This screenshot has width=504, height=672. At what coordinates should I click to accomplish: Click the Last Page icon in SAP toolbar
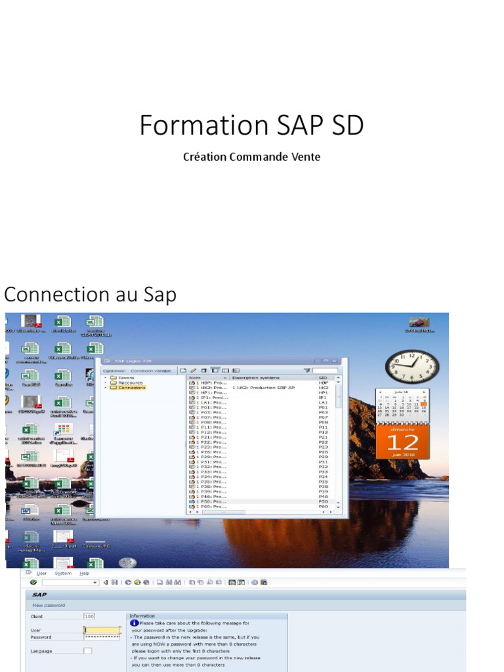219,583
